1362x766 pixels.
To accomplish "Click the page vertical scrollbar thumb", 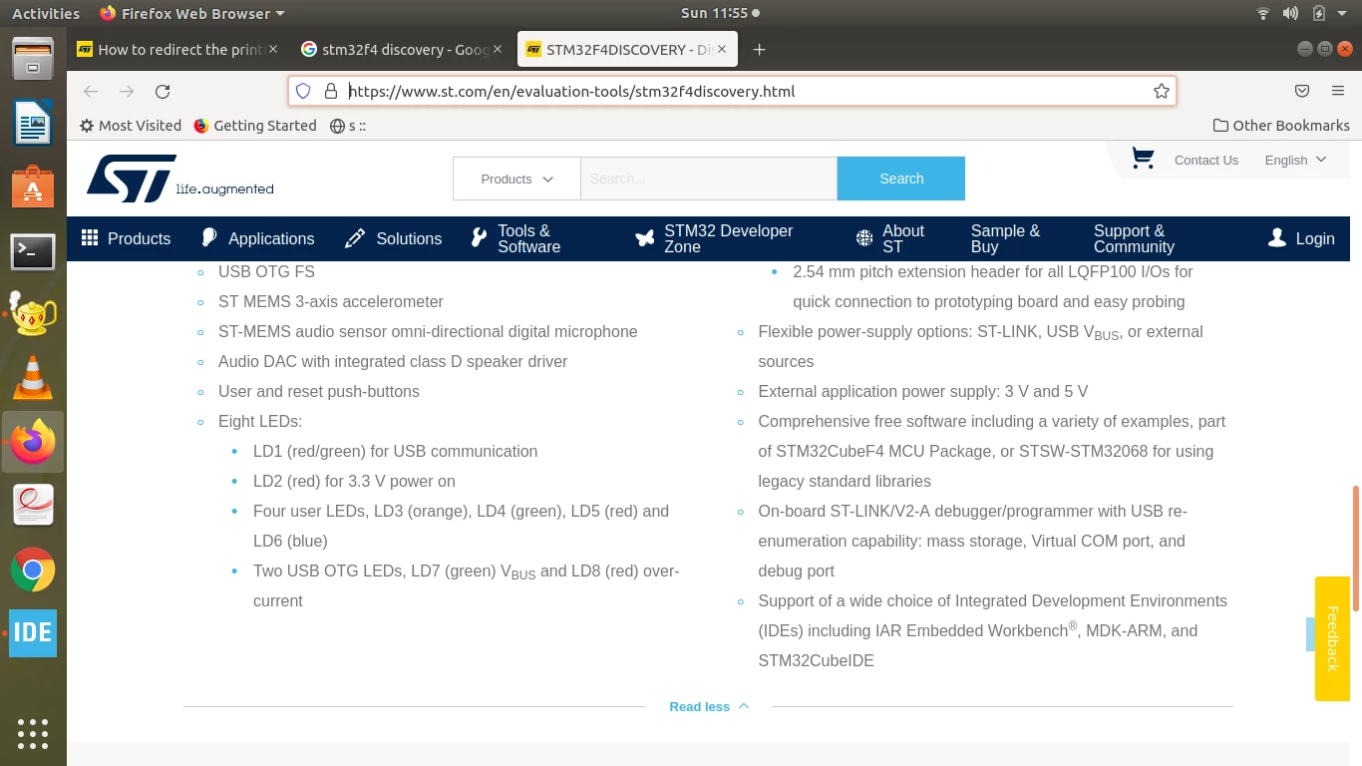I will pyautogui.click(x=1355, y=547).
